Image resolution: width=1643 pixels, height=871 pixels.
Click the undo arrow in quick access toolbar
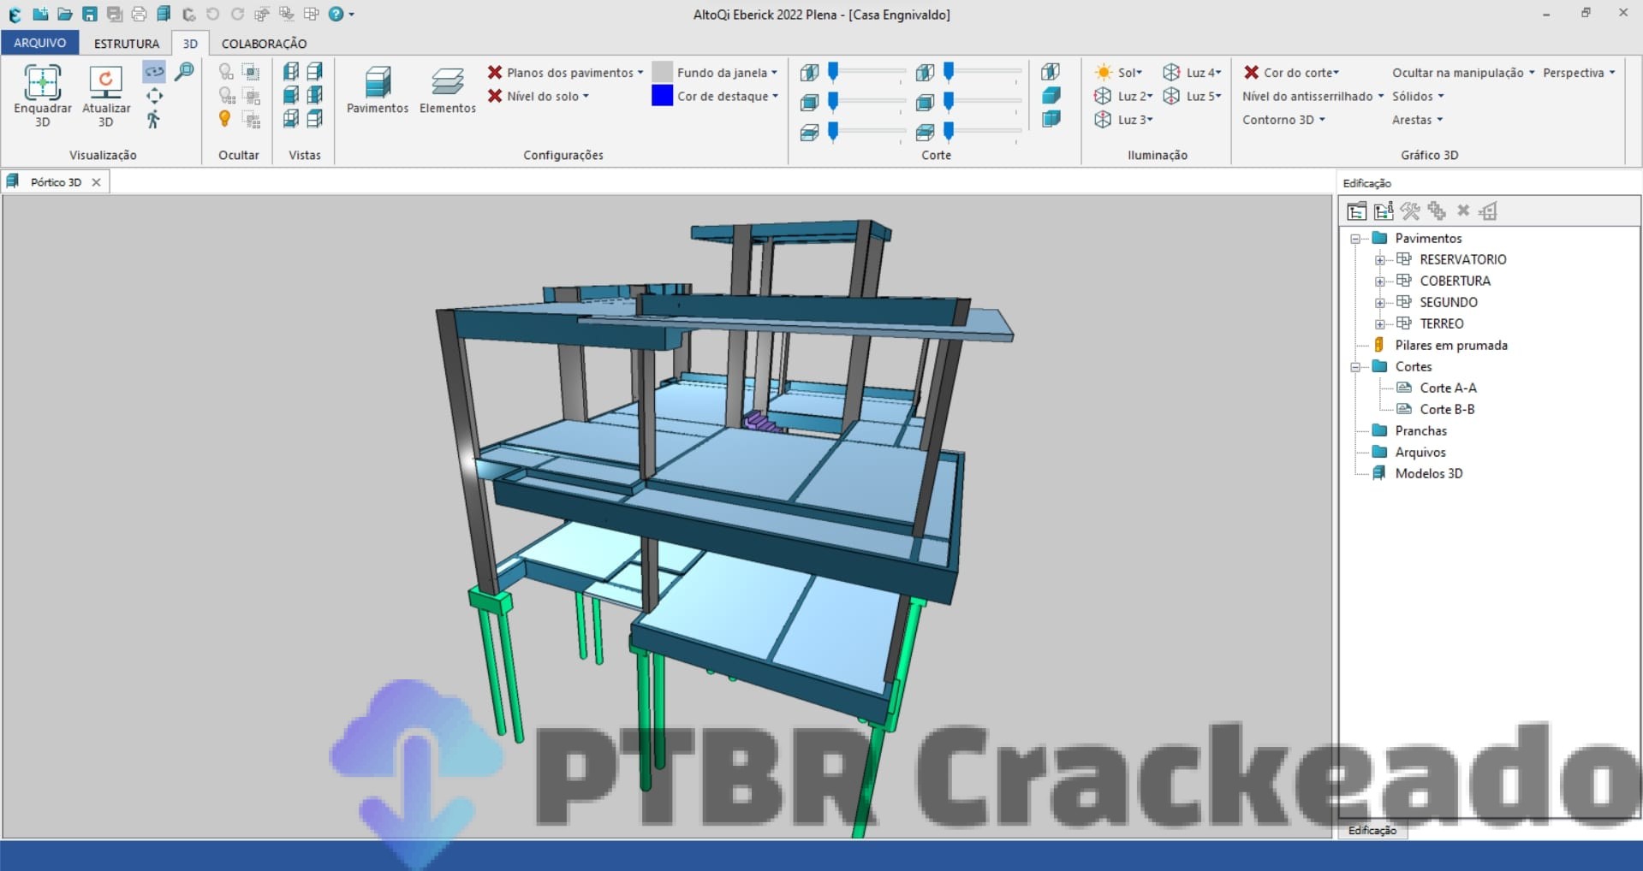213,15
